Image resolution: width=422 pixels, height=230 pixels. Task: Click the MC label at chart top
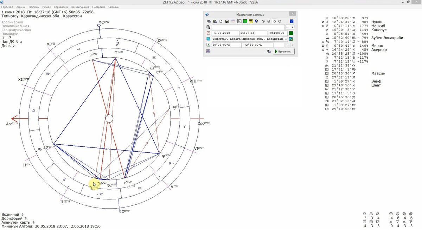click(104, 22)
